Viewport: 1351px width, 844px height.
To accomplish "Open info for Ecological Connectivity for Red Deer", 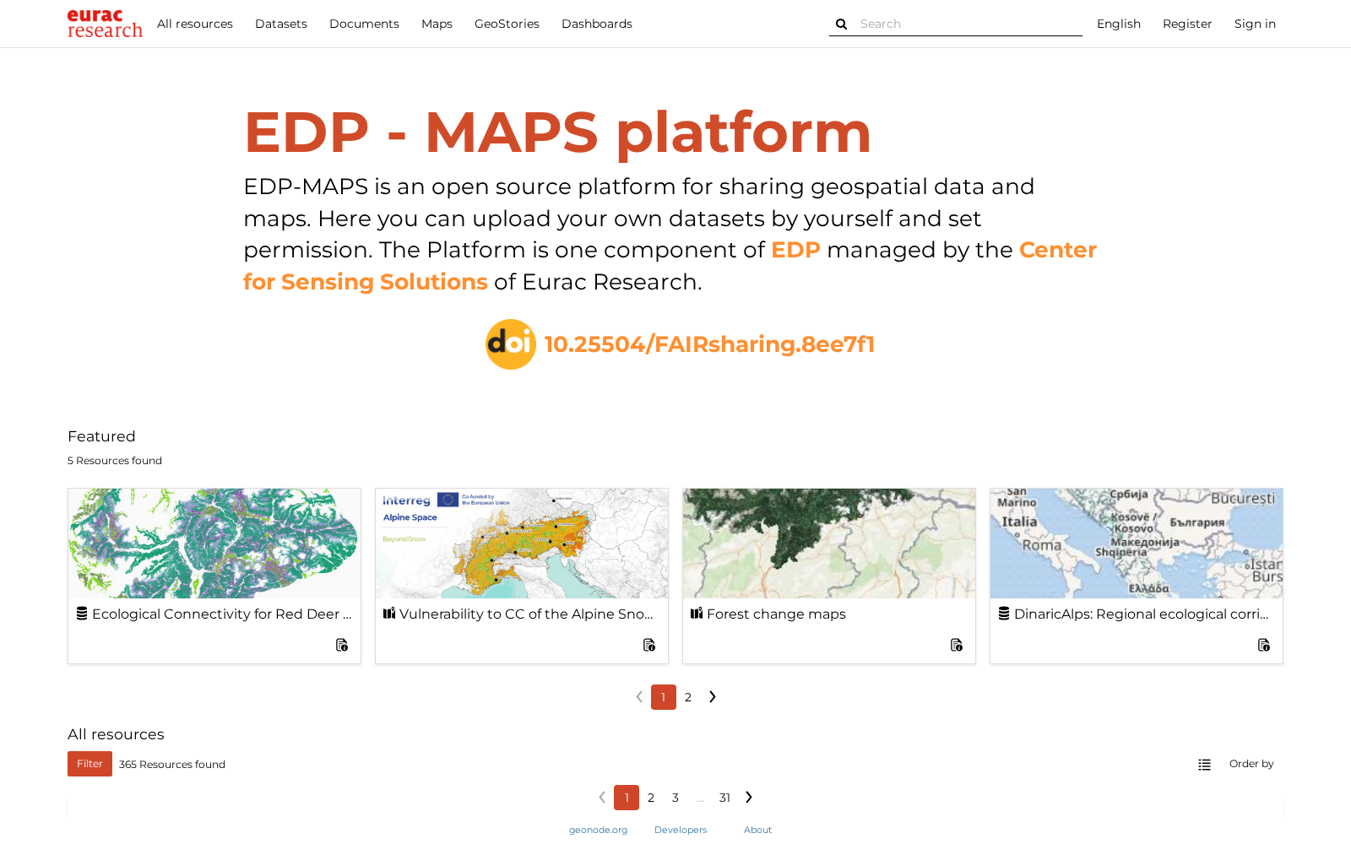I will click(342, 645).
